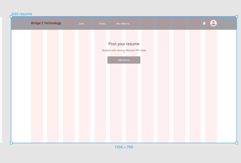Click the top-right frame selection handle
The image size is (241, 163).
point(237,17)
